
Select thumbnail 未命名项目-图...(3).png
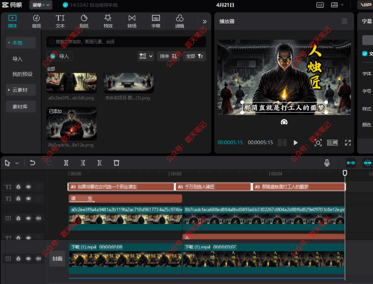128,83
